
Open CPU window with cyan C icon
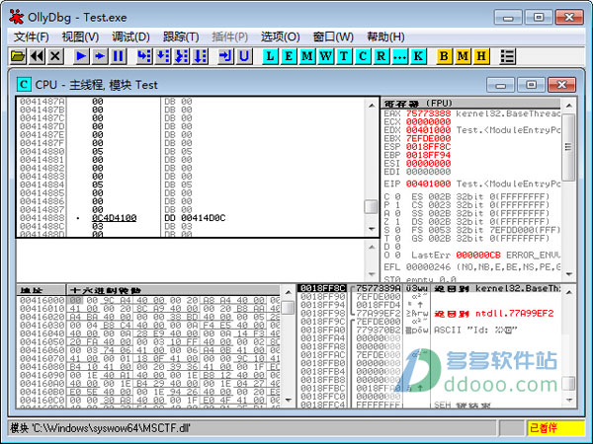click(x=363, y=56)
